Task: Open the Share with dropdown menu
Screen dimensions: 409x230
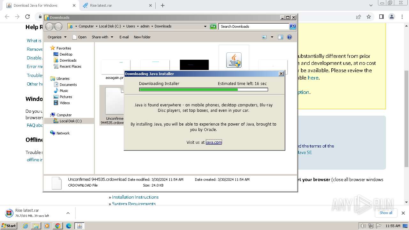Action: pyautogui.click(x=102, y=37)
